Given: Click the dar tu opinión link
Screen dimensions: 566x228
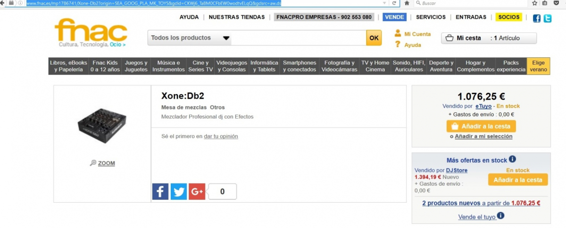Looking at the screenshot, I should pos(221,136).
